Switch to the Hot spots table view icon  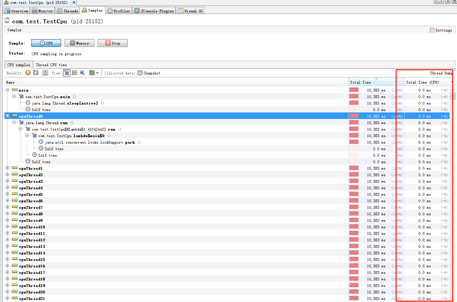point(74,73)
